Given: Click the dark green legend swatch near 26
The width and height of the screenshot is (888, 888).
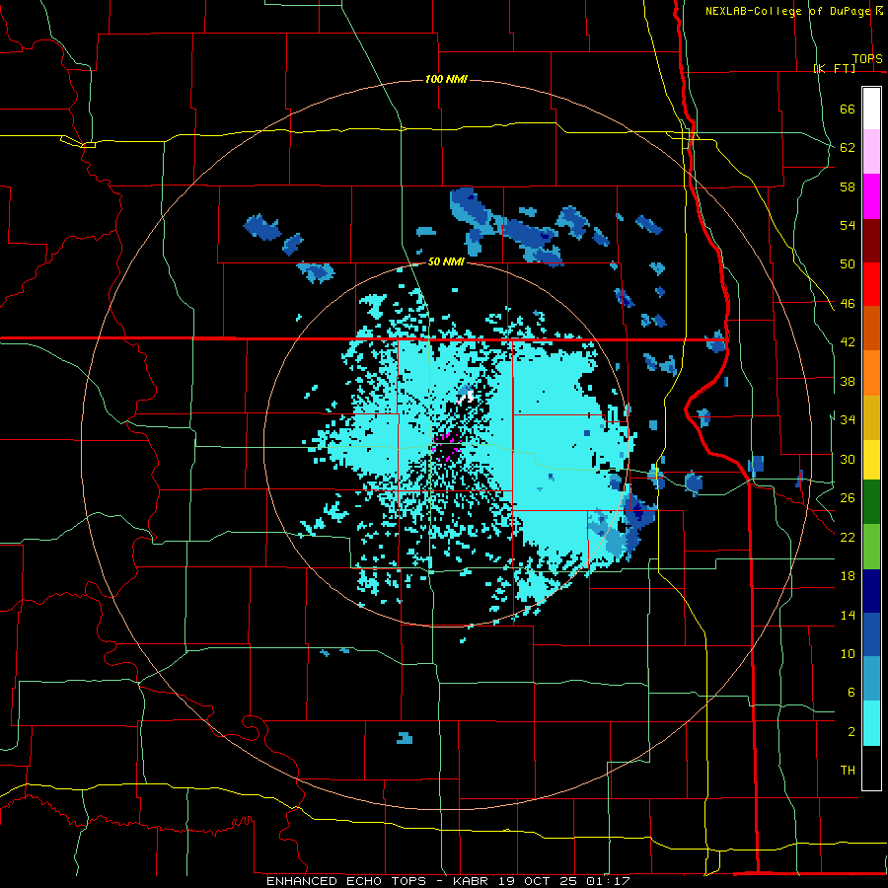Looking at the screenshot, I should coord(871,502).
